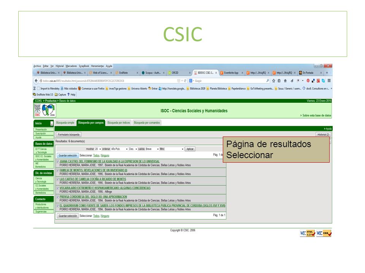This screenshot has height=273, width=365.
Task: Click the Comenzar a usar Firefox bookmark
Action: pos(91,88)
